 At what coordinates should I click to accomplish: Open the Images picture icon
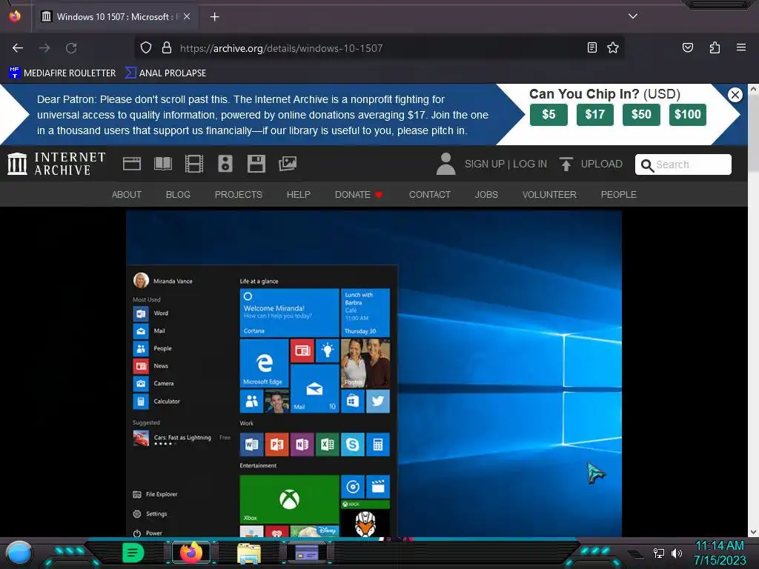click(x=288, y=164)
